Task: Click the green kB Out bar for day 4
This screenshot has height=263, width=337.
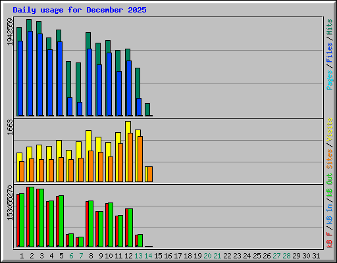Action: [x=51, y=224]
